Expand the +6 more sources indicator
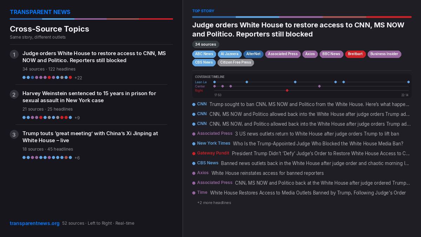The height and width of the screenshot is (237, 421). (x=77, y=158)
